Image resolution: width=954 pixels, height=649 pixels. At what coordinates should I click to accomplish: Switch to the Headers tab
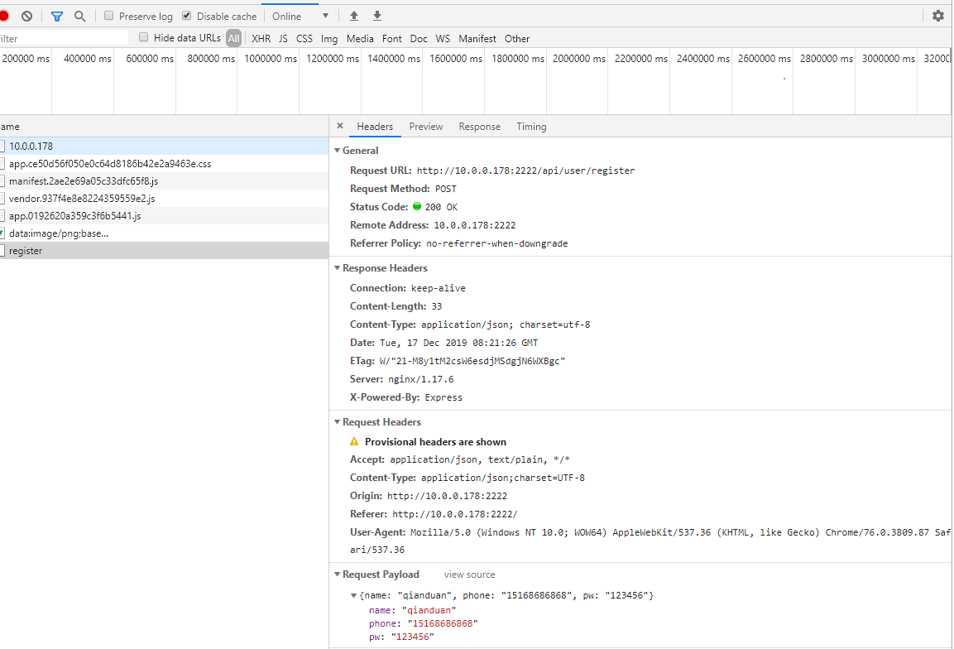[375, 127]
